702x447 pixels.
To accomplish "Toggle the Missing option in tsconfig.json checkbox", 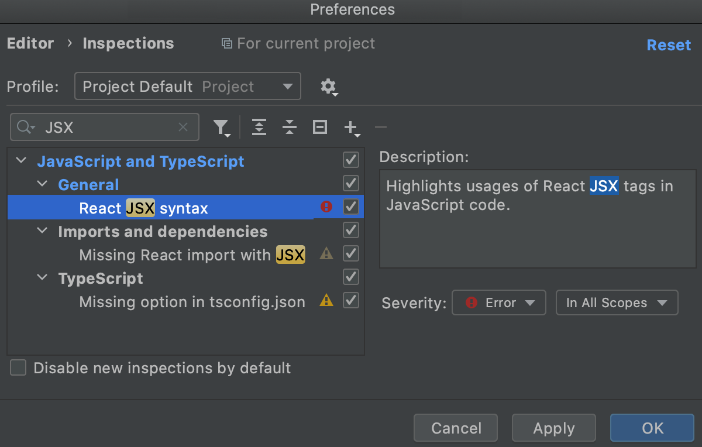I will pyautogui.click(x=350, y=300).
